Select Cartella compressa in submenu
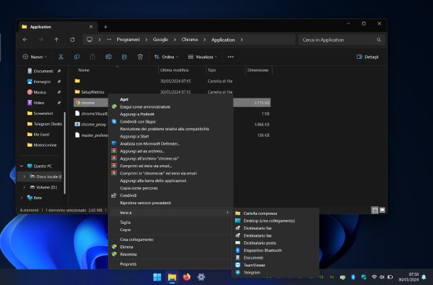The height and width of the screenshot is (285, 433). [x=260, y=213]
